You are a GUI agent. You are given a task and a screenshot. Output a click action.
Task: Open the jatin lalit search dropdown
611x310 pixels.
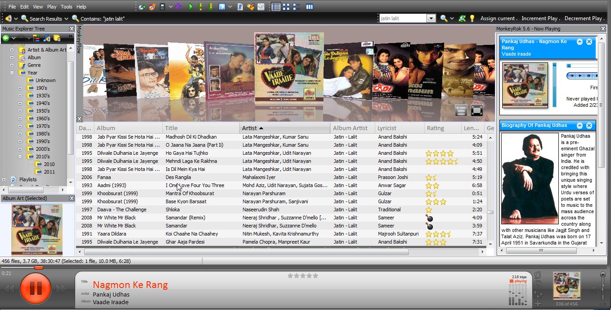(x=431, y=18)
